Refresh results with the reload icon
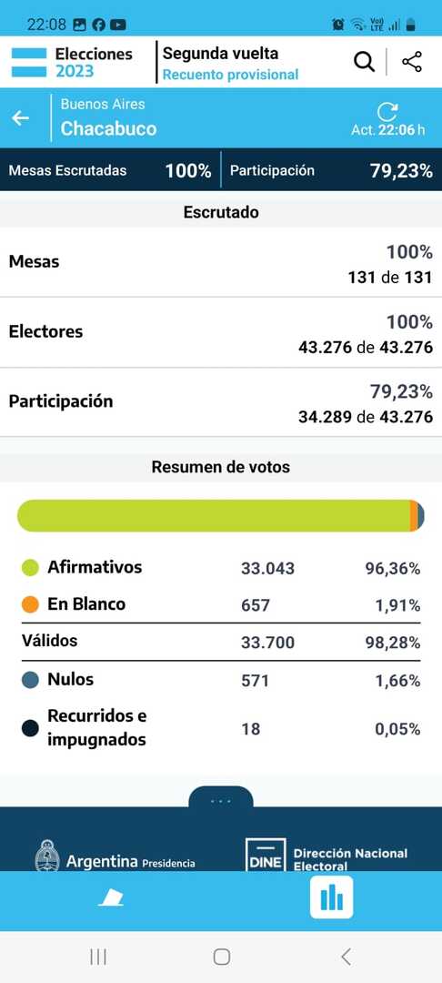 (387, 111)
